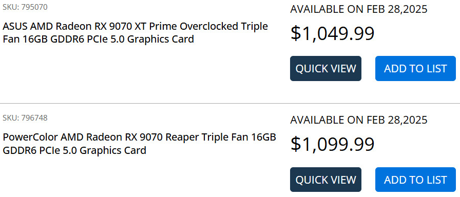Select the $1,099.99 price
Screen dimensions: 460x197
pos(332,144)
